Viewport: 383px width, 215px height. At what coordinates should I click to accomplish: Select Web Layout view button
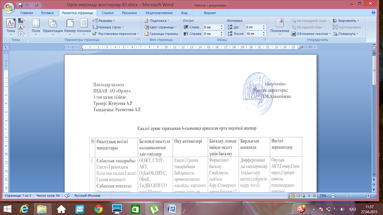tap(303, 196)
